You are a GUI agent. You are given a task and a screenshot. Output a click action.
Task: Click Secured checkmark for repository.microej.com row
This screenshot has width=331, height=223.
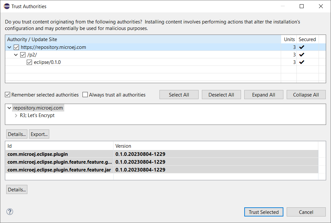pos(302,47)
